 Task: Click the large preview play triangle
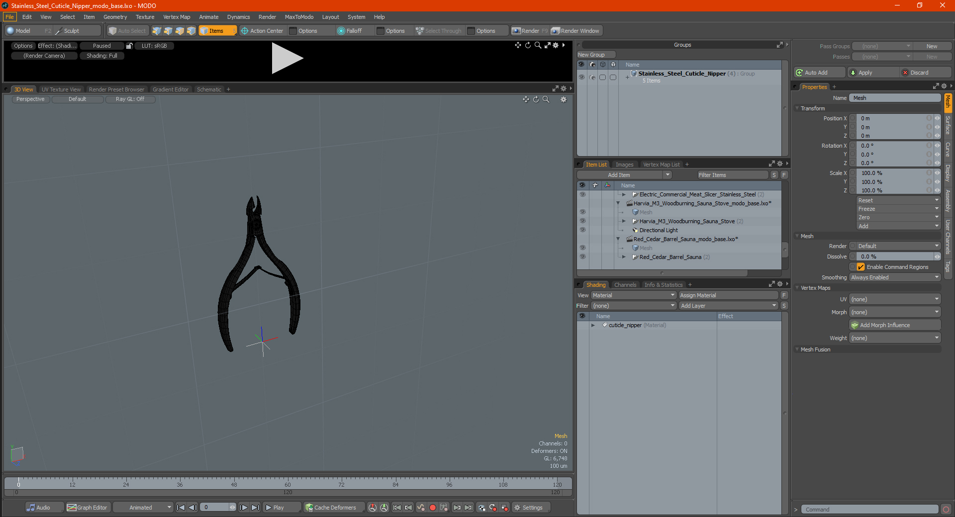pos(286,59)
